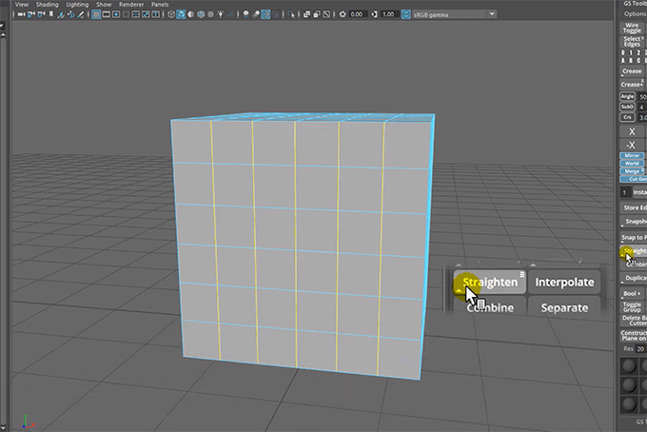The height and width of the screenshot is (432, 647).
Task: Click the instance count field showing 1
Action: point(625,192)
